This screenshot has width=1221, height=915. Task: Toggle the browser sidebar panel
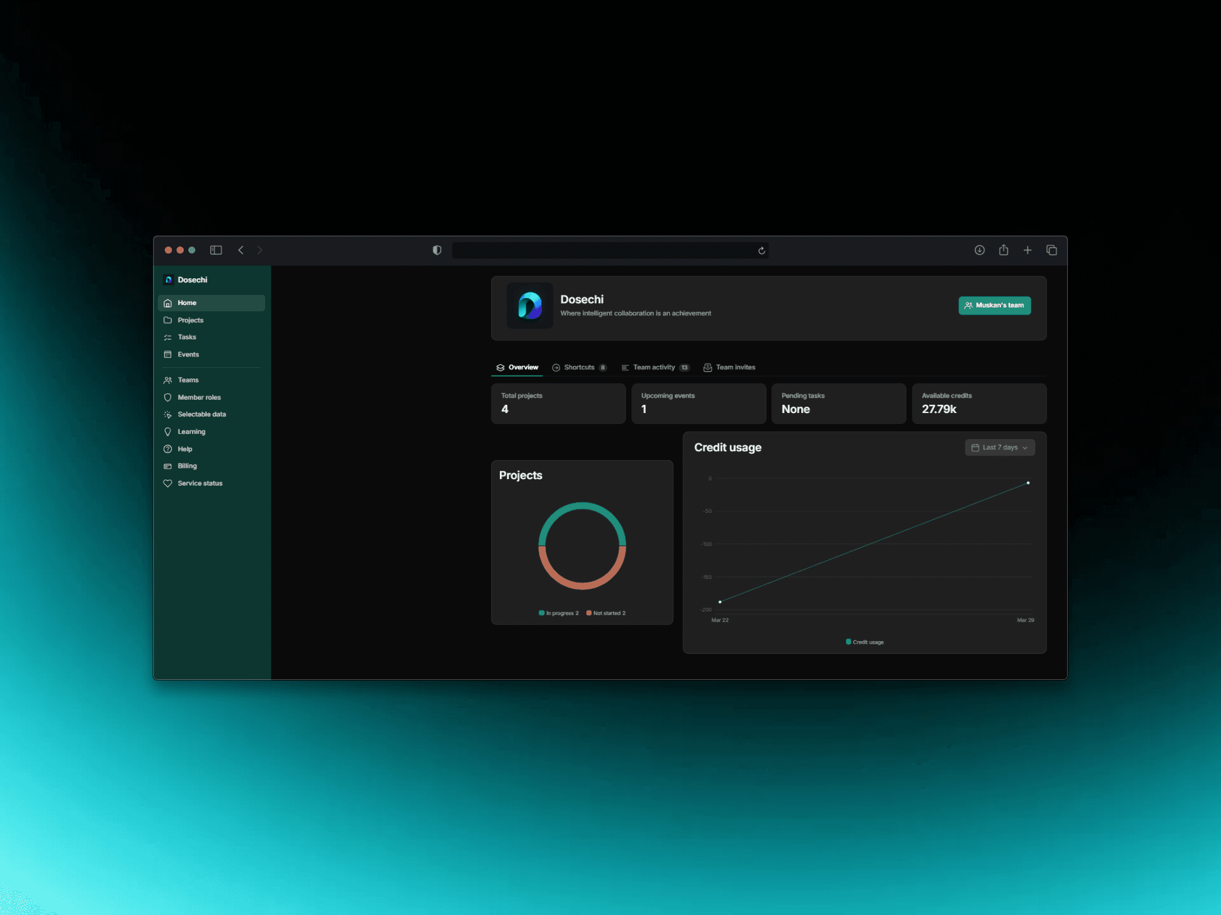tap(216, 250)
